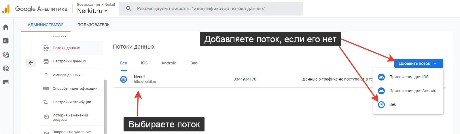Click the Nerkut breadcrumb
This screenshot has width=460, height=134.
pyautogui.click(x=110, y=5)
